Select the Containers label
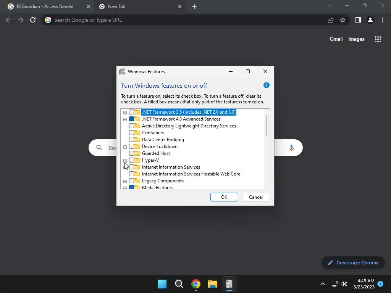 (153, 133)
